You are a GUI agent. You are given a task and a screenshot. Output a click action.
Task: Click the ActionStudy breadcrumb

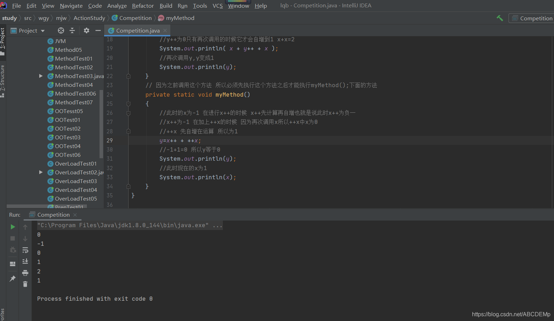click(x=89, y=18)
